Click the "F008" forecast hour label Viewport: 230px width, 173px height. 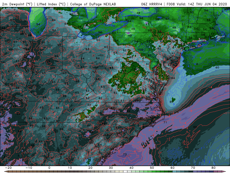pyautogui.click(x=170, y=4)
